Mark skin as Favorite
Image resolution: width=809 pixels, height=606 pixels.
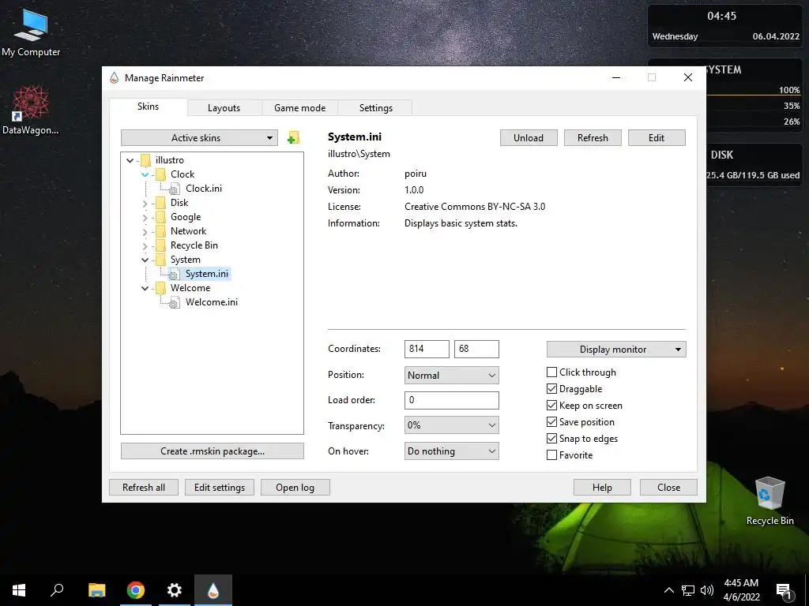click(551, 455)
